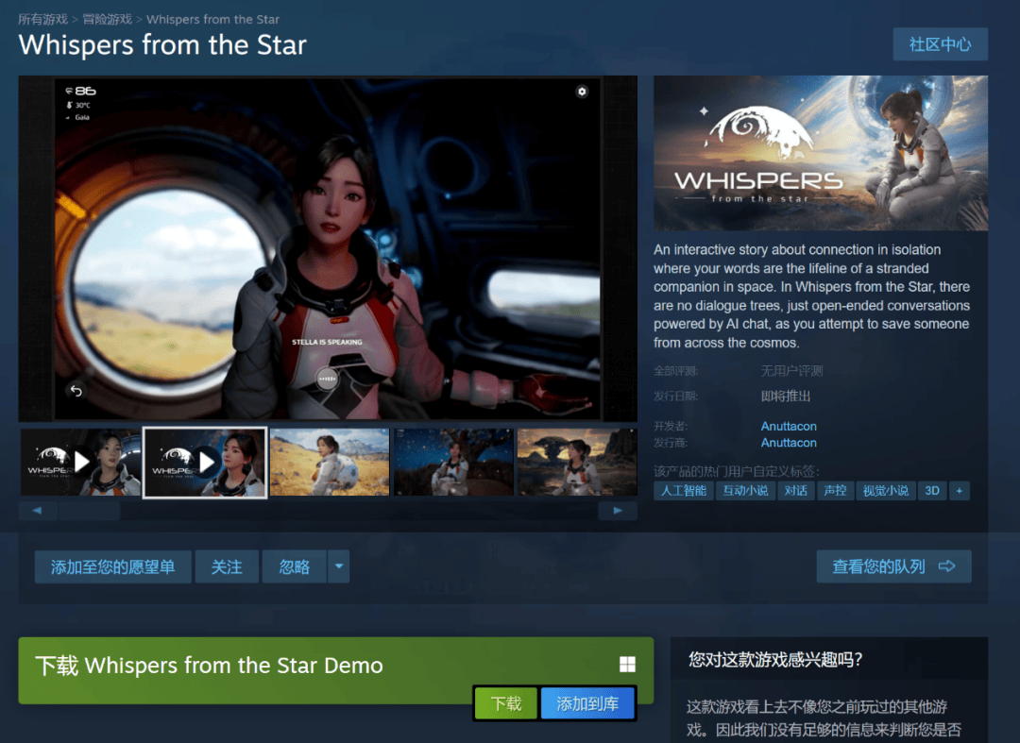Viewport: 1020px width, 743px height.
Task: Play the first trailer thumbnail
Action: [x=81, y=462]
